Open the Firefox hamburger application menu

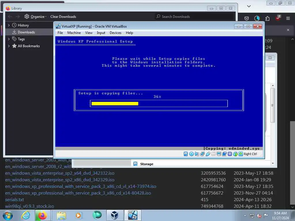[288, 18]
